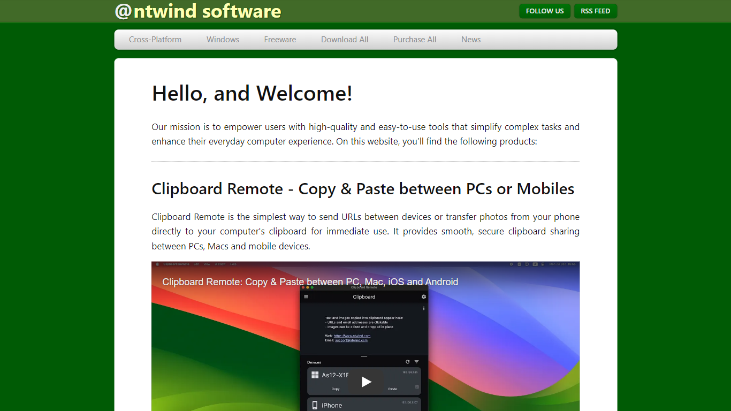The image size is (731, 411).
Task: Click the support@ntwind.com email link in video
Action: (x=351, y=340)
